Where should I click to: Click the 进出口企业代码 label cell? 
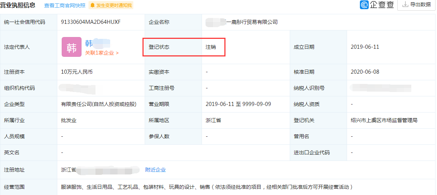click(318, 153)
